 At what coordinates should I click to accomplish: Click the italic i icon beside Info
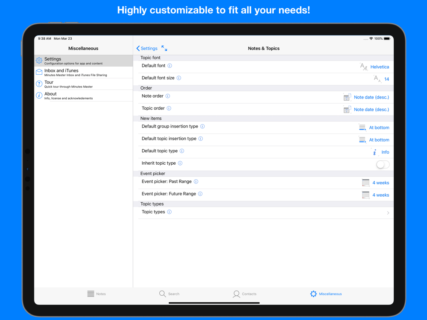(375, 152)
